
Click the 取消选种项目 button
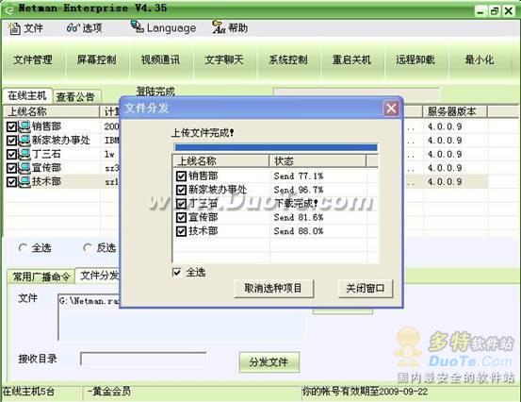coord(273,288)
